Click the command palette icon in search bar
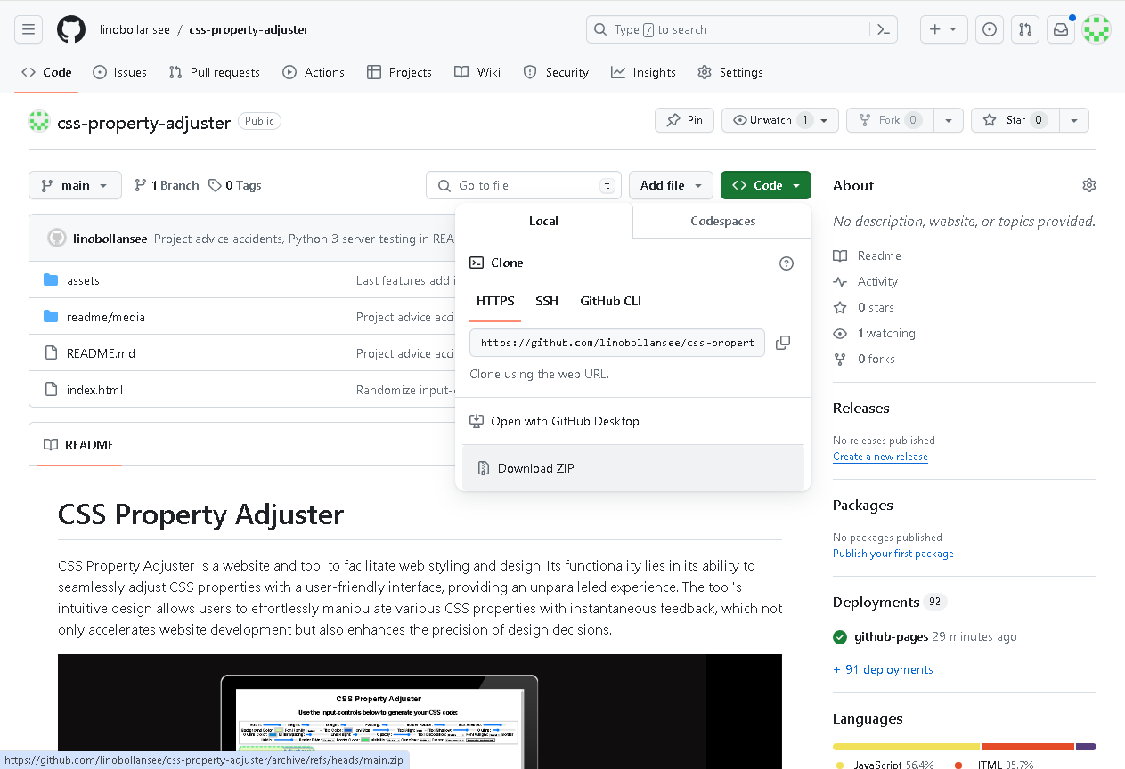 pyautogui.click(x=883, y=29)
